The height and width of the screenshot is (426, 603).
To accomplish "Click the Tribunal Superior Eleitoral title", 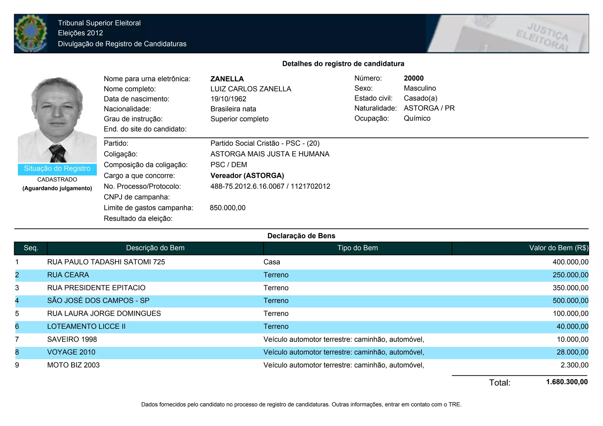I will tap(99, 23).
